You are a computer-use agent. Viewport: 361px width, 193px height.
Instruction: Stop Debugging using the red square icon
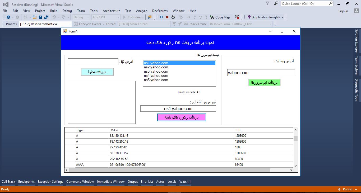[168, 17]
